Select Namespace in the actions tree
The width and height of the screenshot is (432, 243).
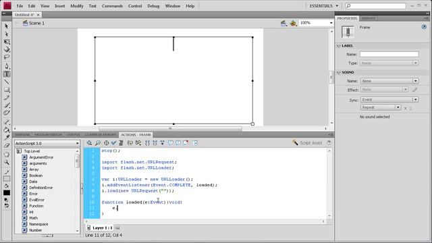click(35, 224)
